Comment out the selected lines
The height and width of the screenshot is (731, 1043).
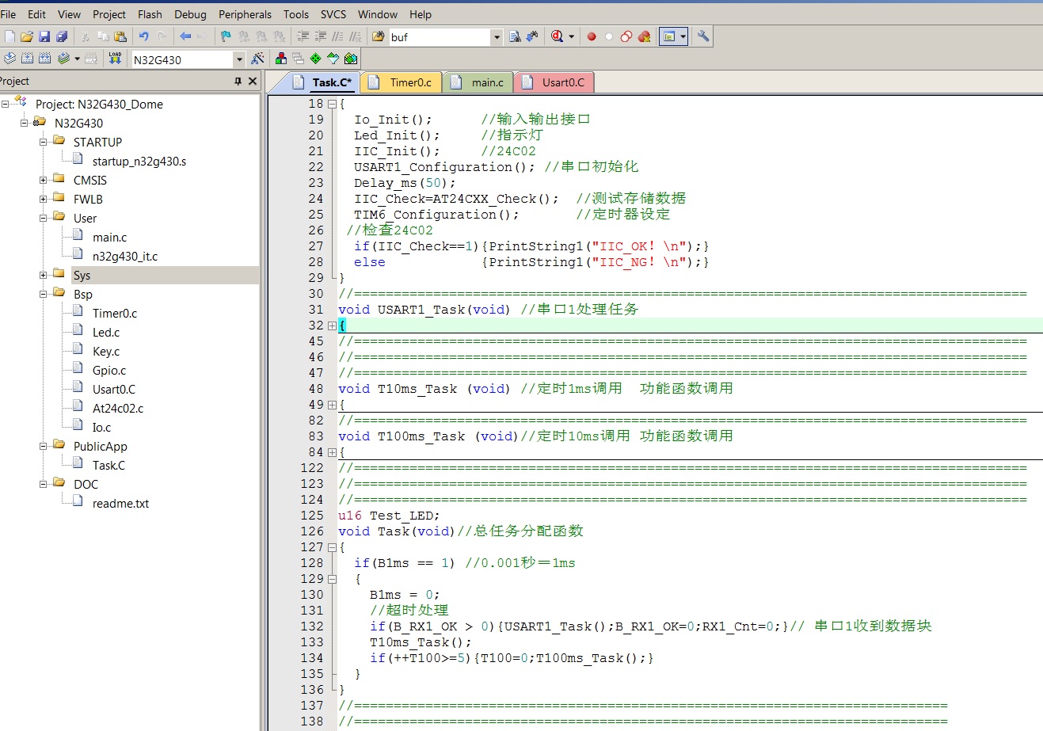pos(338,36)
